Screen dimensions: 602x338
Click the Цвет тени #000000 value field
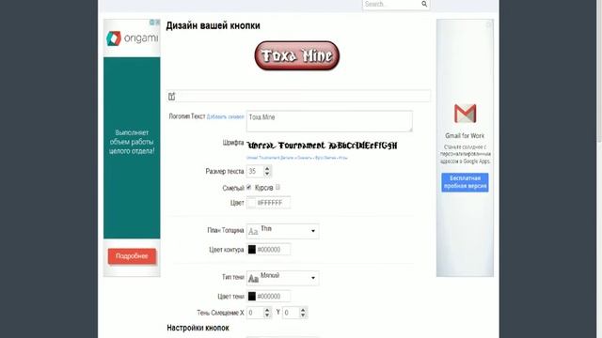coord(273,297)
